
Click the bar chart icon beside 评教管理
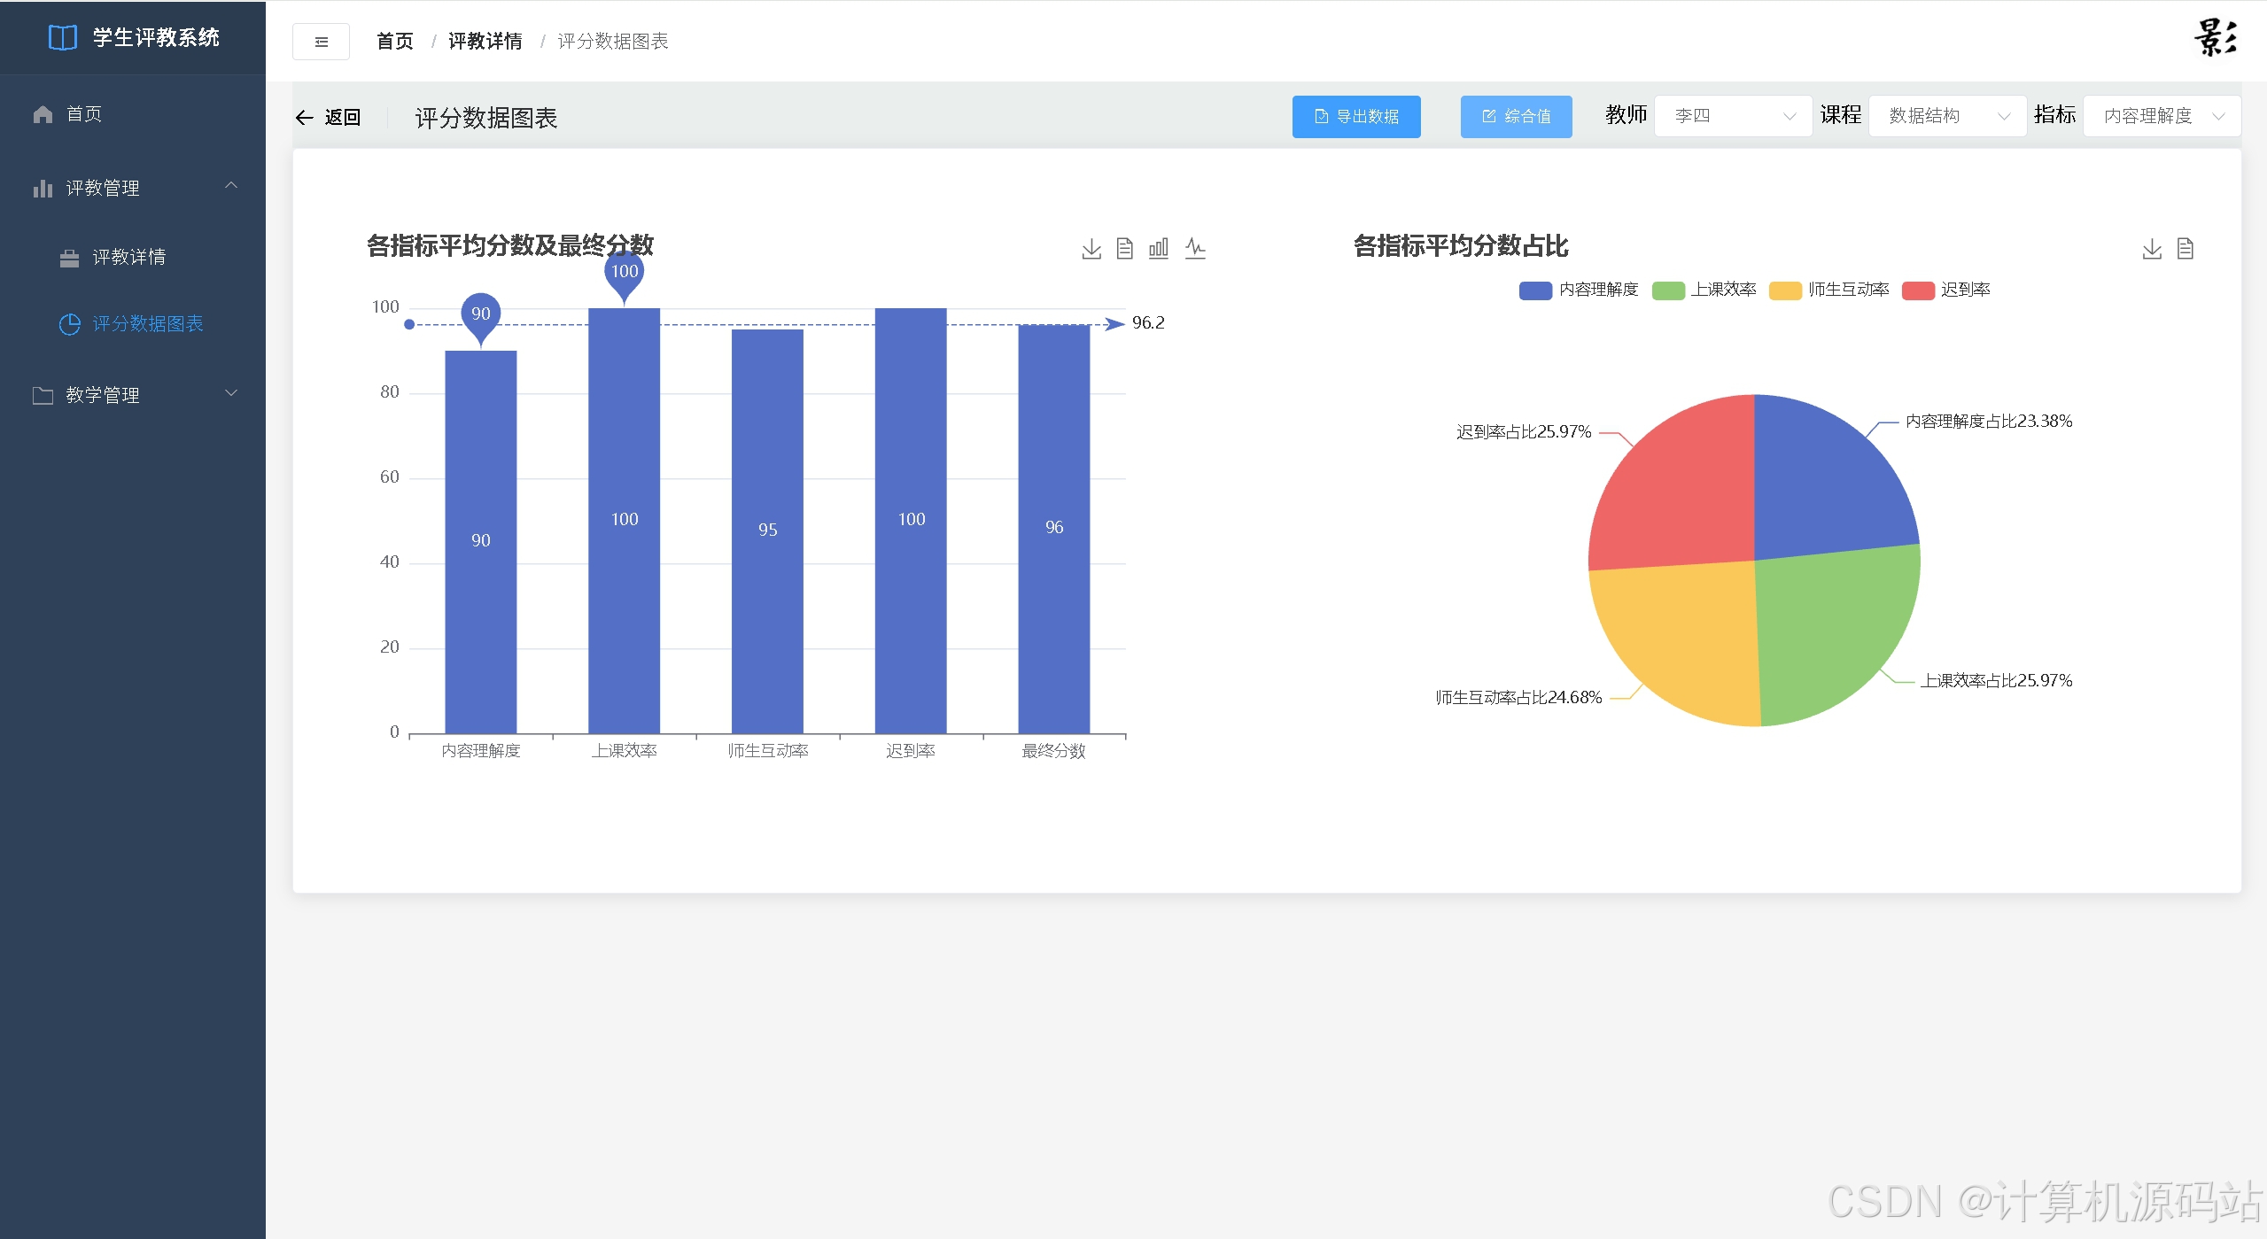[x=43, y=189]
